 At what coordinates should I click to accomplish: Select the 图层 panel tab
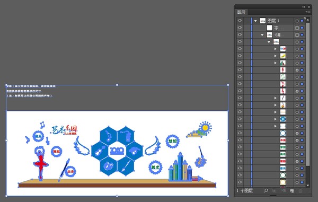point(241,12)
